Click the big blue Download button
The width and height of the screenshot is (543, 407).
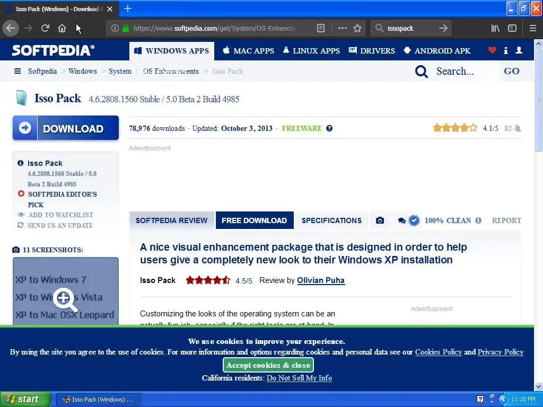coord(66,128)
